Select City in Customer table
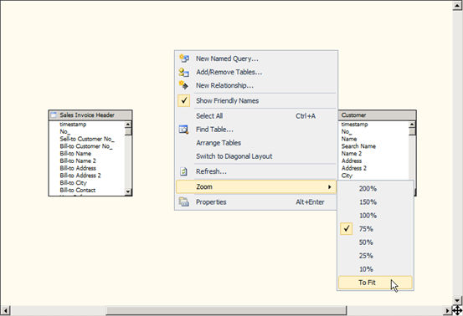The width and height of the screenshot is (463, 316). tap(347, 176)
